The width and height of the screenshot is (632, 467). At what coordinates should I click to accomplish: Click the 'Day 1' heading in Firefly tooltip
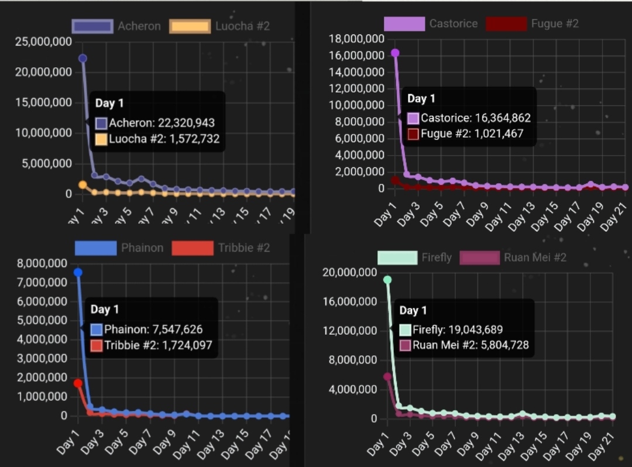pyautogui.click(x=413, y=311)
